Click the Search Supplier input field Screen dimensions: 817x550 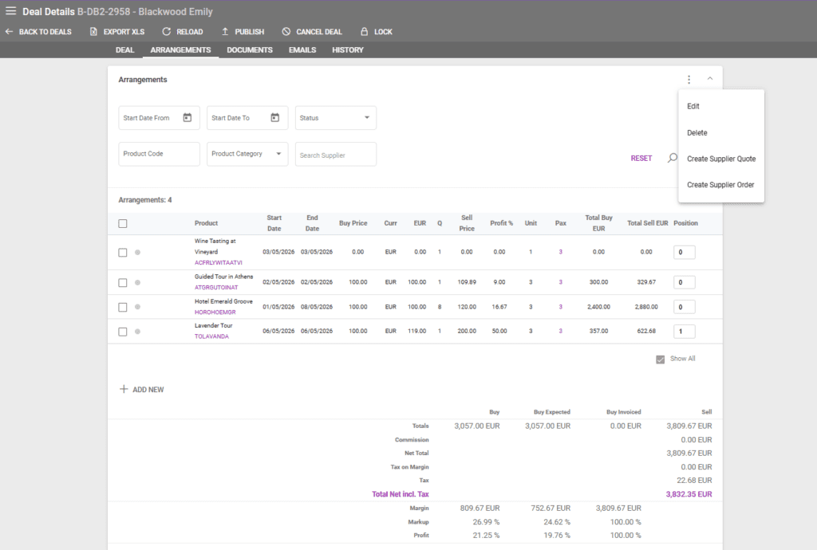pyautogui.click(x=335, y=155)
